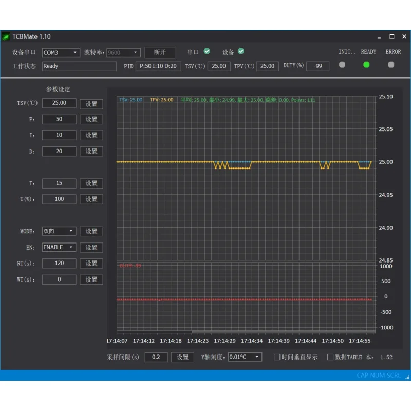Click the green device status checkmark

(x=241, y=51)
